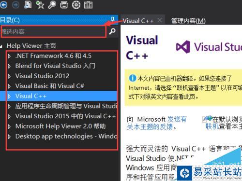Click the Forward navigation arrow
Viewport: 242px width, 181px height.
(15, 5)
